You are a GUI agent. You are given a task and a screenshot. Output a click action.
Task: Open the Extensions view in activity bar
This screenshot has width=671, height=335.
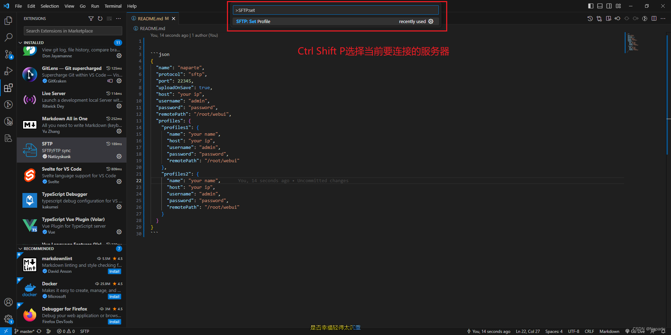pyautogui.click(x=8, y=88)
